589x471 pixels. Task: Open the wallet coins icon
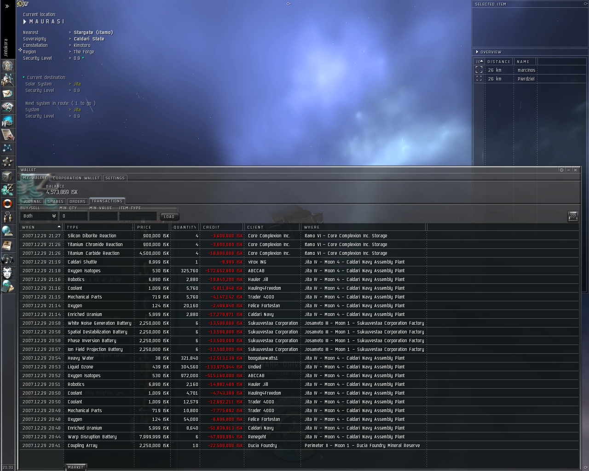[7, 190]
